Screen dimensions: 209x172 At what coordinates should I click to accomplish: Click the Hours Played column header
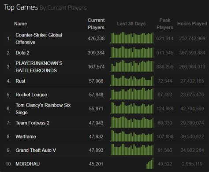click(x=192, y=24)
